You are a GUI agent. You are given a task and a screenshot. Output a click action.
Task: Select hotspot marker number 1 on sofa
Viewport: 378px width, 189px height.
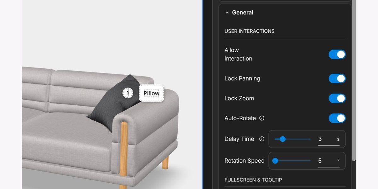click(128, 93)
